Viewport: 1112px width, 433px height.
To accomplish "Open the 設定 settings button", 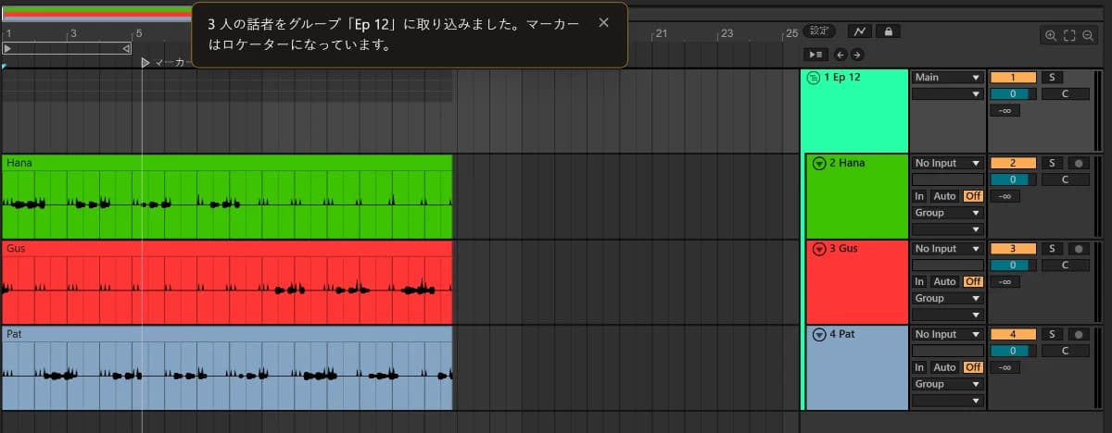I will tap(819, 31).
